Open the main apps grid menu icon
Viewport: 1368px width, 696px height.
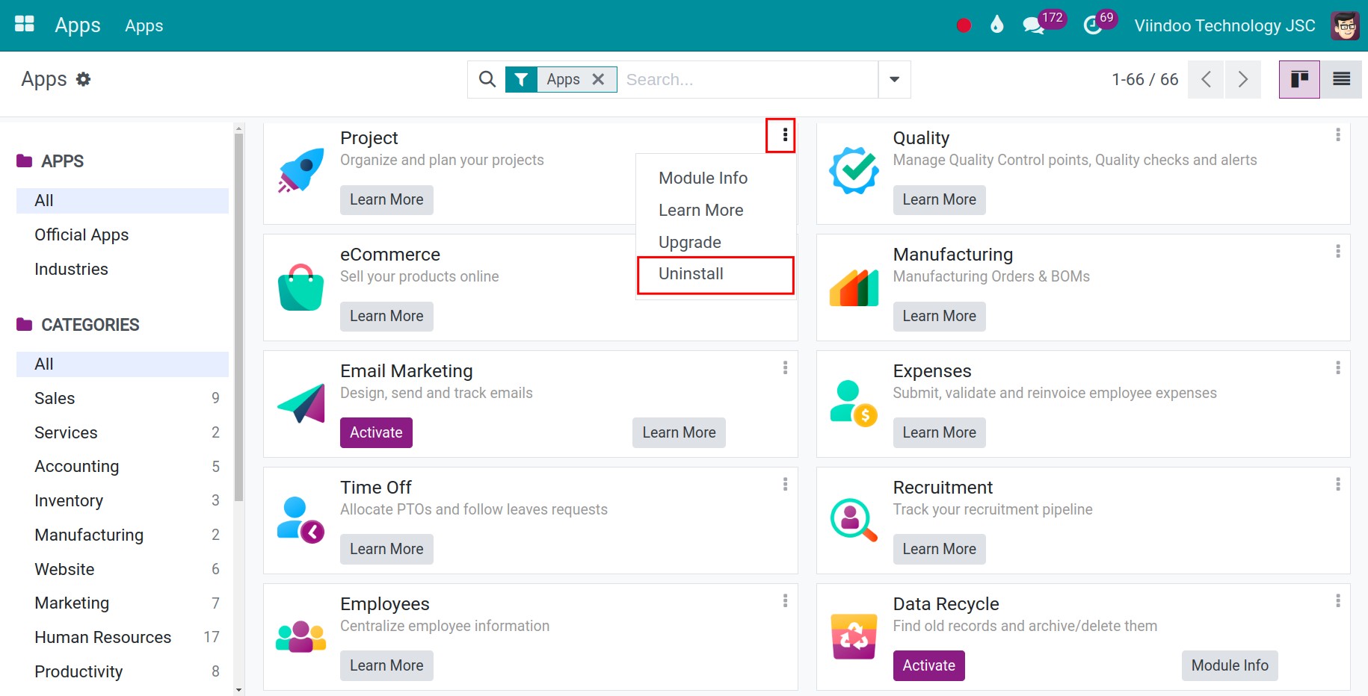point(25,24)
